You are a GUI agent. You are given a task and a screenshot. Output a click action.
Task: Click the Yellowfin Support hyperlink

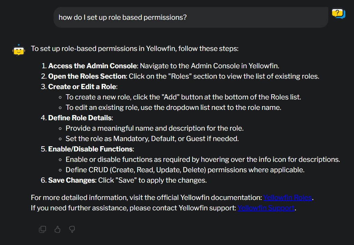[x=266, y=208]
